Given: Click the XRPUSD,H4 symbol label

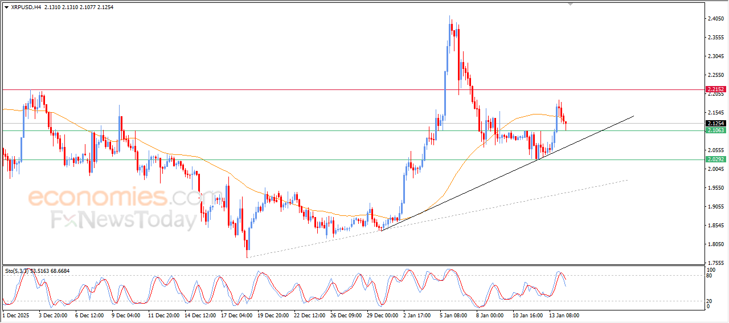Looking at the screenshot, I should pos(26,7).
